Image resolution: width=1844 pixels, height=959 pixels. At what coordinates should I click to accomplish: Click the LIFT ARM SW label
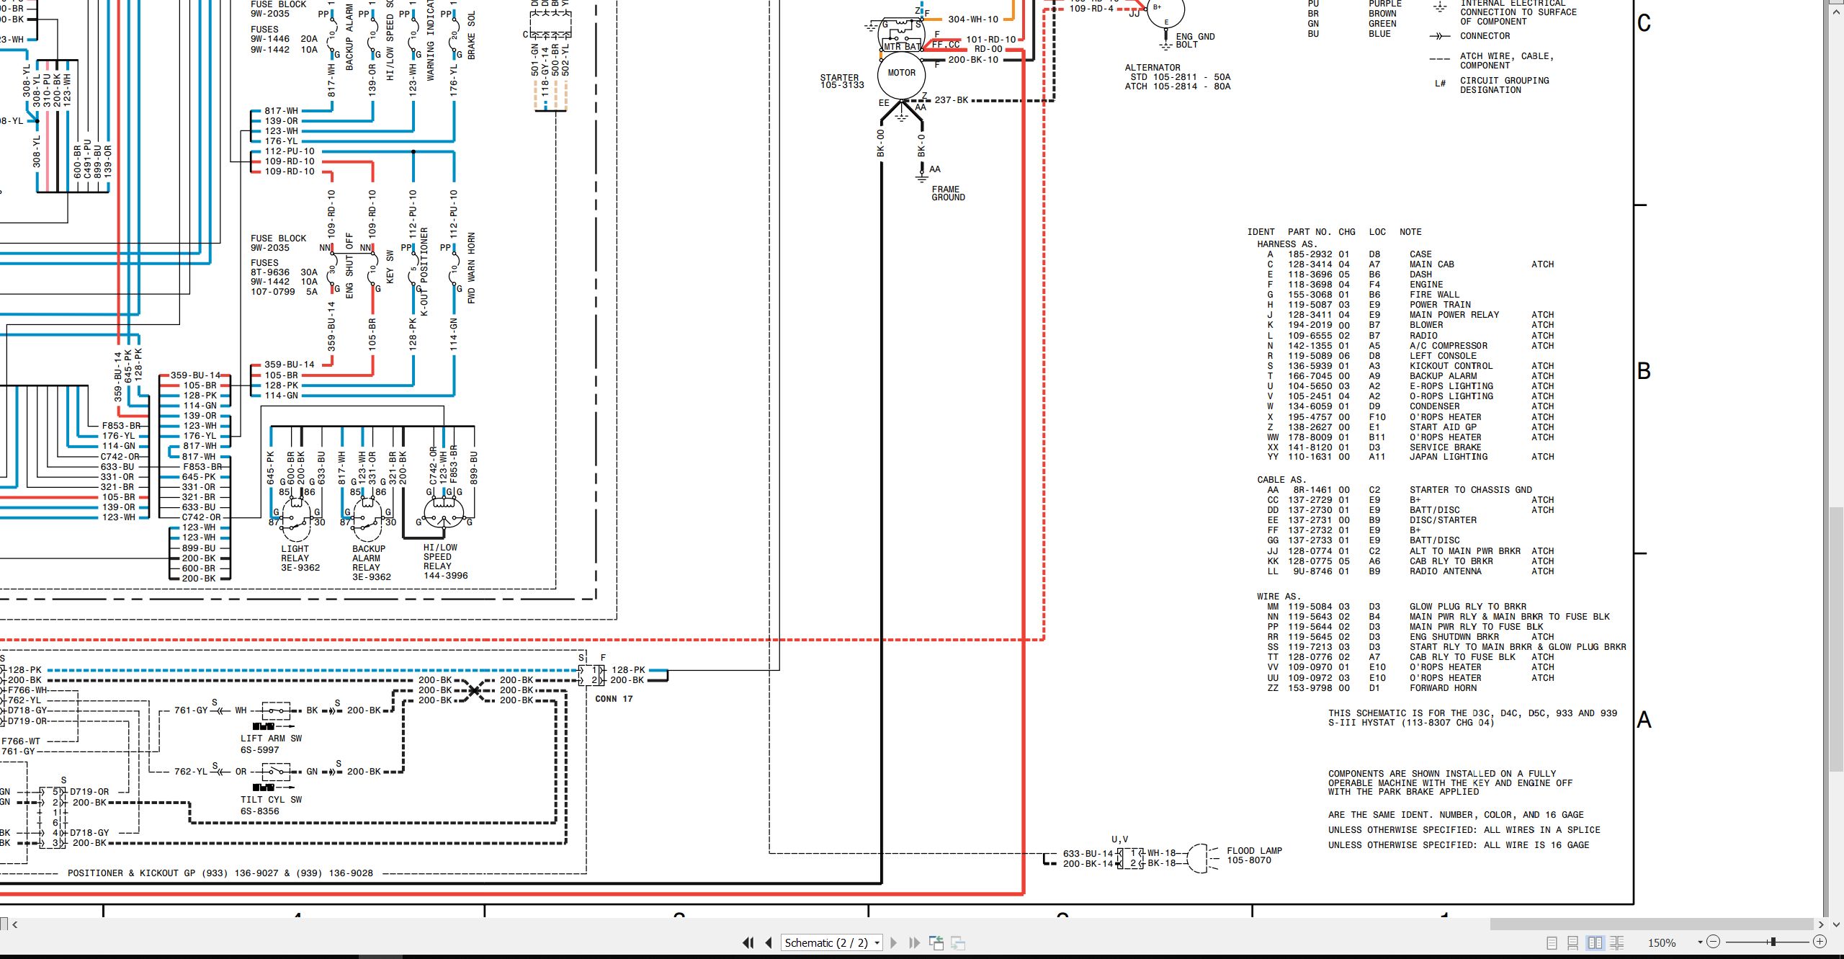tap(271, 739)
